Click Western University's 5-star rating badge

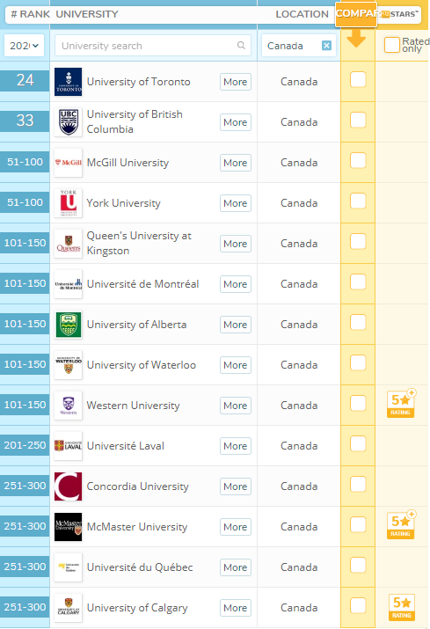(x=401, y=404)
